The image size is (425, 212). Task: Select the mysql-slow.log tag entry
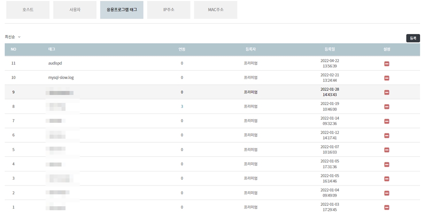61,78
